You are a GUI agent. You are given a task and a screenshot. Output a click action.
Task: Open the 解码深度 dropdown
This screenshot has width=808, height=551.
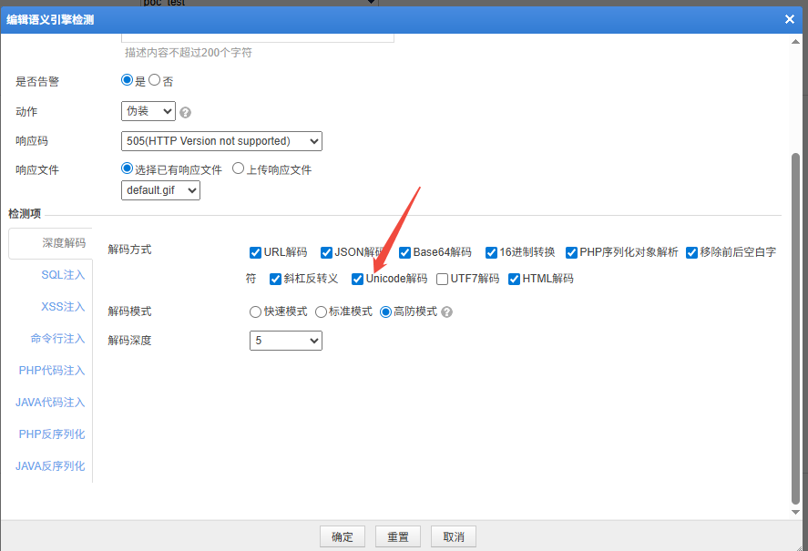pyautogui.click(x=286, y=341)
